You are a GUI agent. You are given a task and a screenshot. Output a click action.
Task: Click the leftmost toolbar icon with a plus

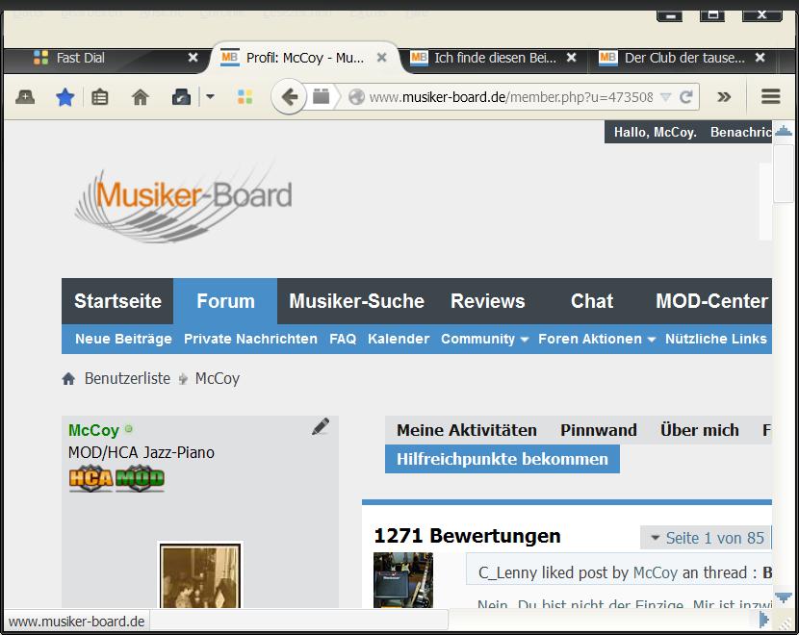coord(25,97)
